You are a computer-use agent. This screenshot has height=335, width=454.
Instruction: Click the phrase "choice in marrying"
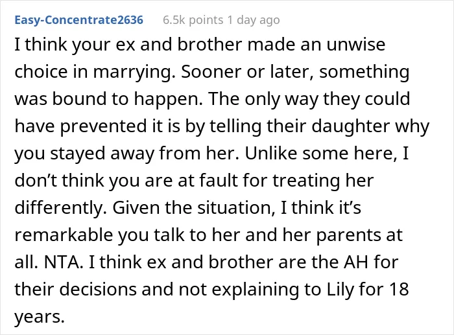[x=93, y=72]
